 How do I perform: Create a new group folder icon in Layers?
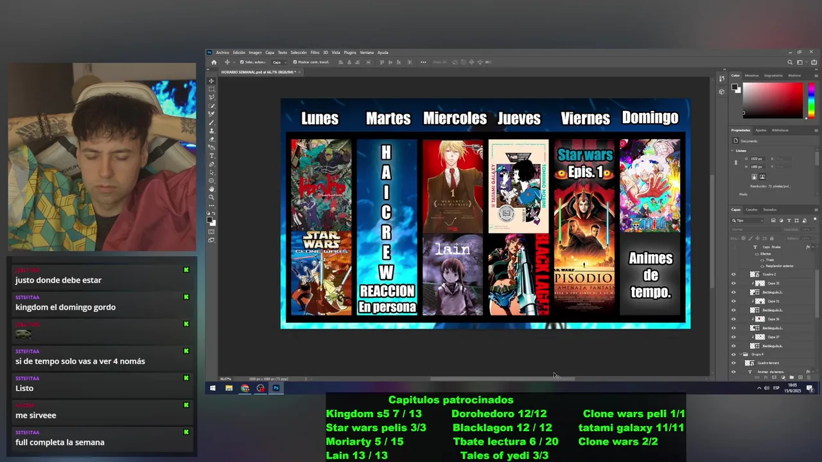click(792, 377)
